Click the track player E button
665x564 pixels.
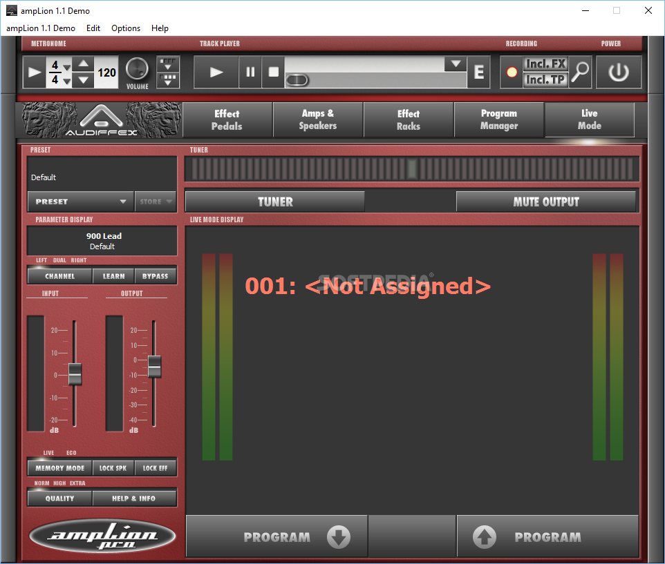[x=479, y=72]
